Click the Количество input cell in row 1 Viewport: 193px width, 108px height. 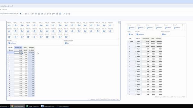(18, 52)
